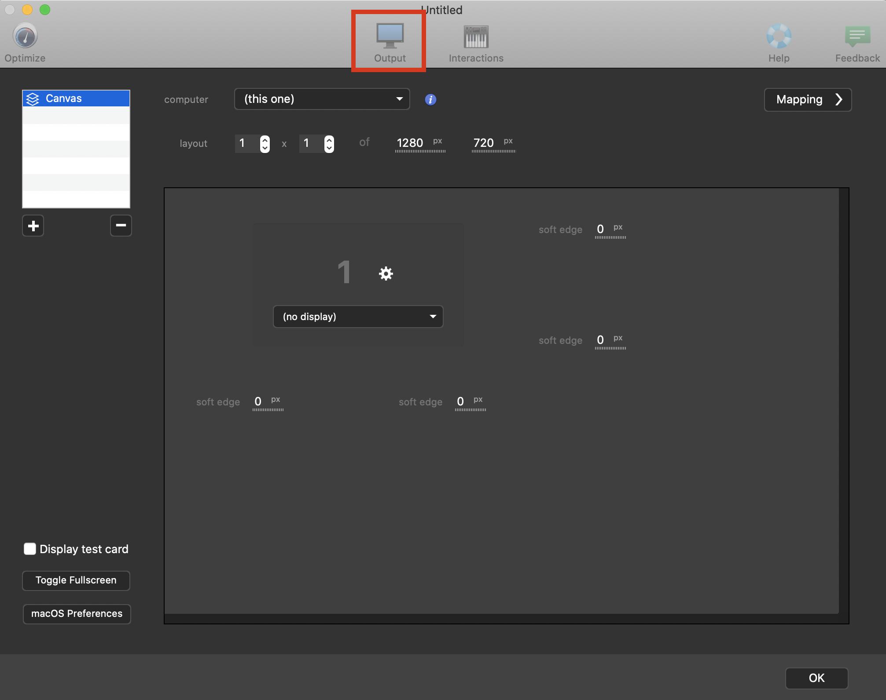The width and height of the screenshot is (886, 700).
Task: Expand the "(no display)" dropdown
Action: [x=358, y=317]
